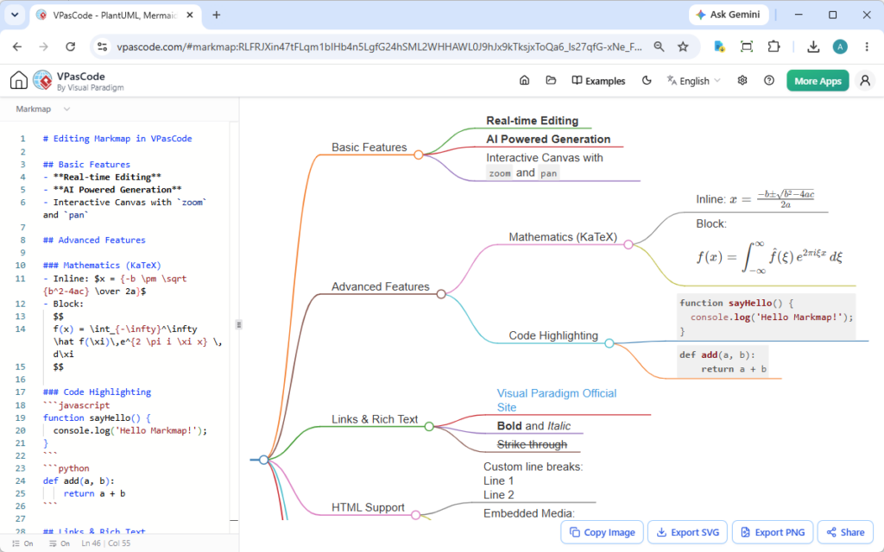Open the VPasCode home icon
The image size is (884, 552).
[19, 80]
